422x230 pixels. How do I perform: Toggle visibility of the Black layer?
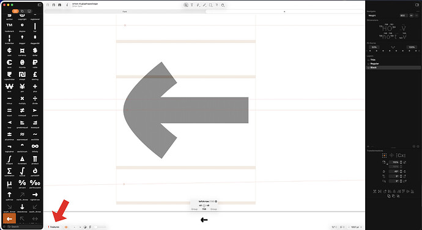pos(368,68)
